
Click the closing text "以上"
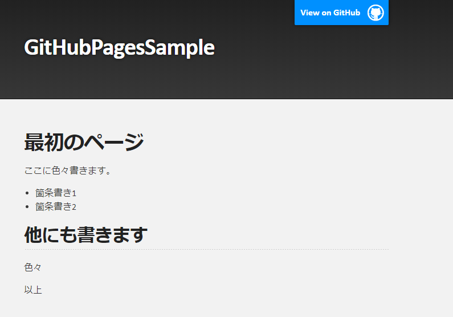(x=33, y=290)
